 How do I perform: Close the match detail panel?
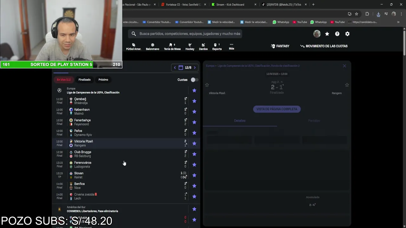click(344, 66)
